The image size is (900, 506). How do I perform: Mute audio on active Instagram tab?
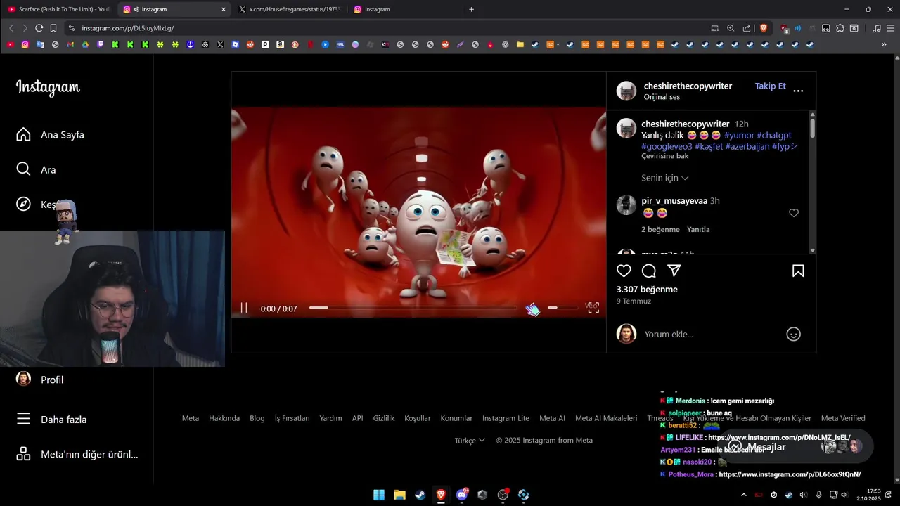pyautogui.click(x=136, y=9)
